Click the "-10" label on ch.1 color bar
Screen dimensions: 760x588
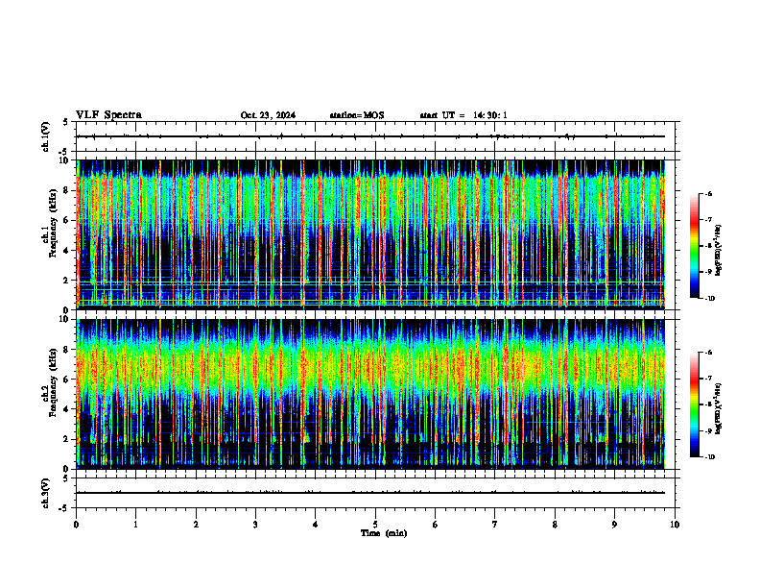709,299
